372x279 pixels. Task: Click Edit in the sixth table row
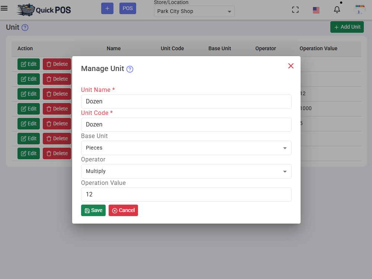[x=29, y=138]
